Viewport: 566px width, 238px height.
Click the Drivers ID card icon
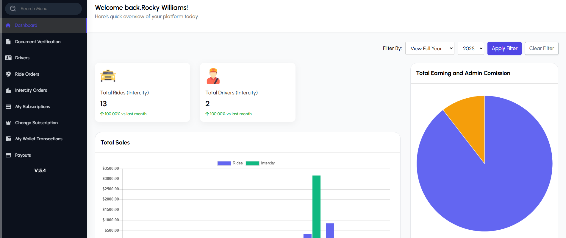click(8, 58)
